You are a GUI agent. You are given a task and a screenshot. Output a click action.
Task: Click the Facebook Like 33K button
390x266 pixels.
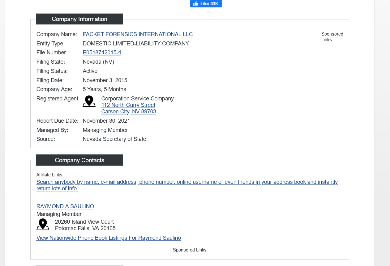point(206,4)
